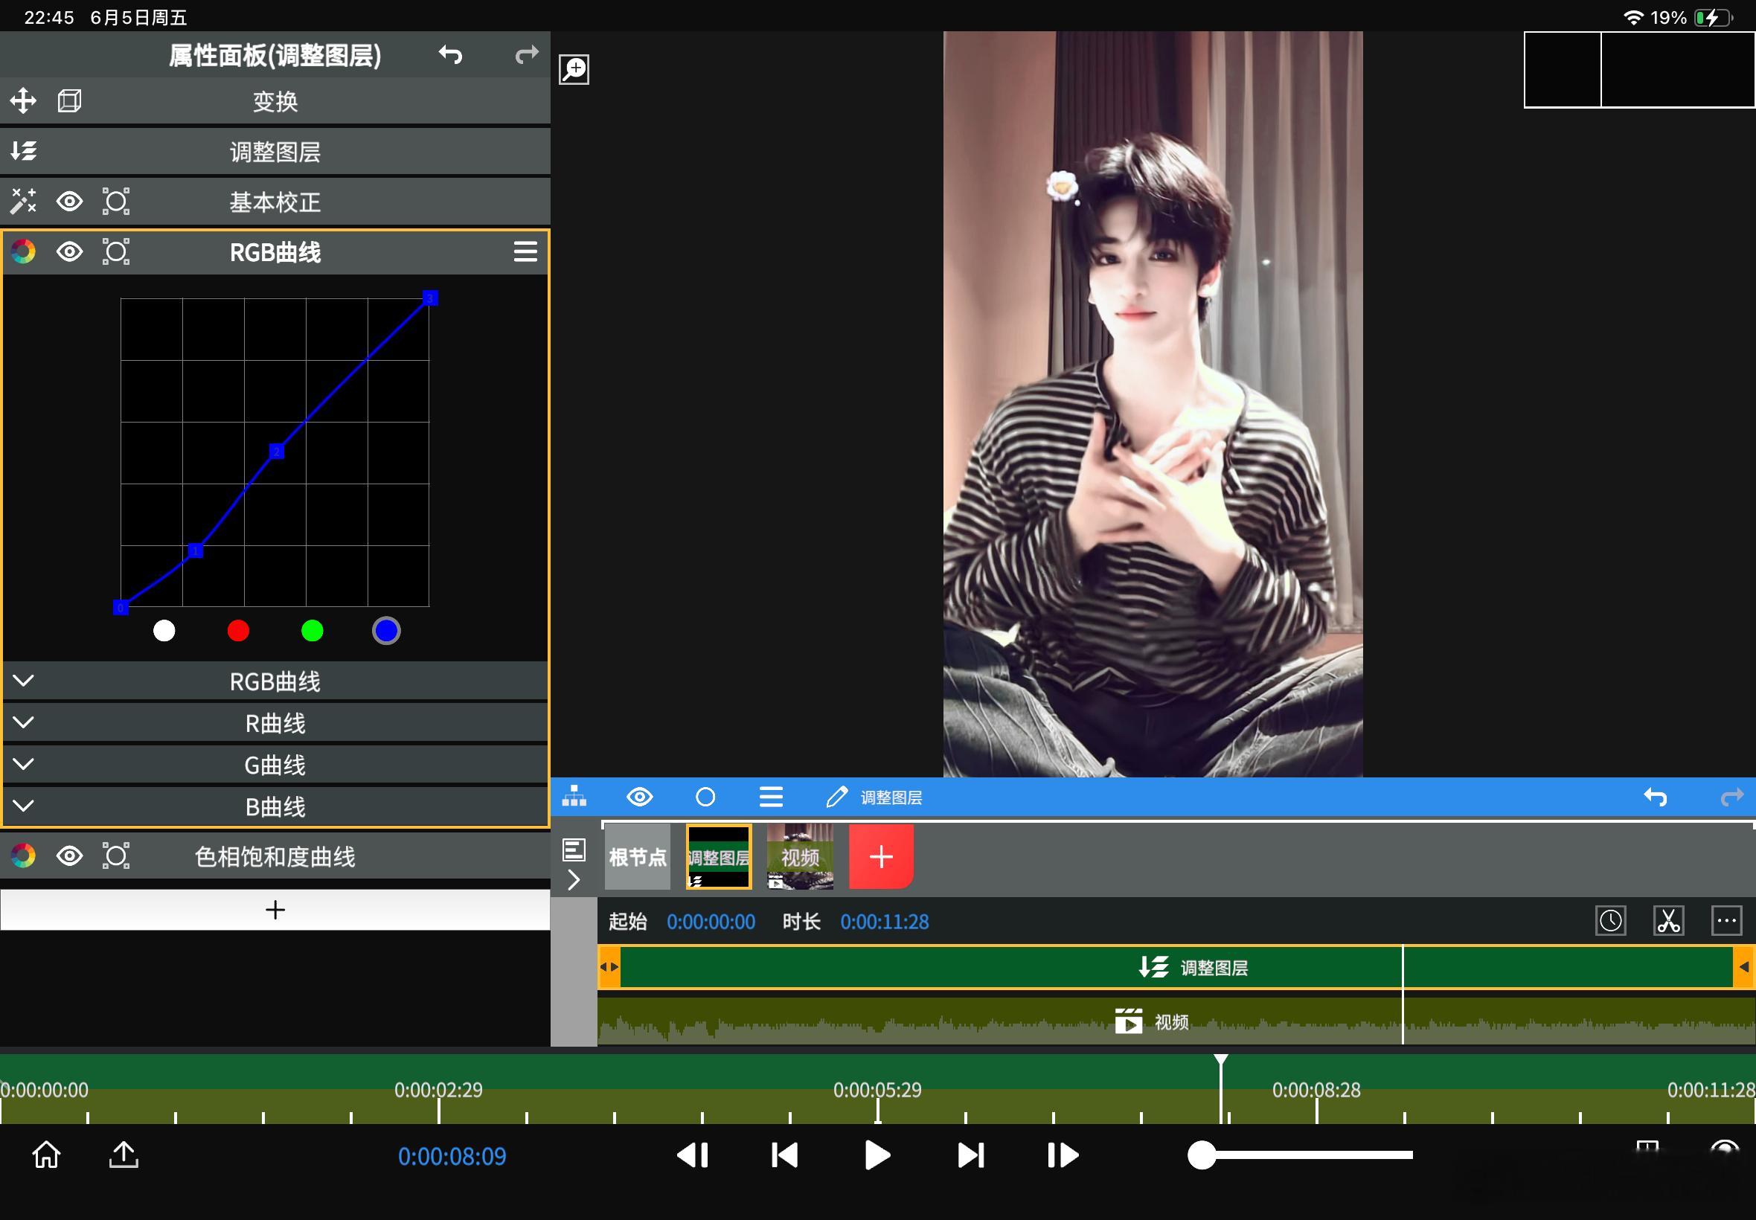This screenshot has height=1220, width=1756.
Task: Select the move icon in 变换 row
Action: [x=23, y=101]
